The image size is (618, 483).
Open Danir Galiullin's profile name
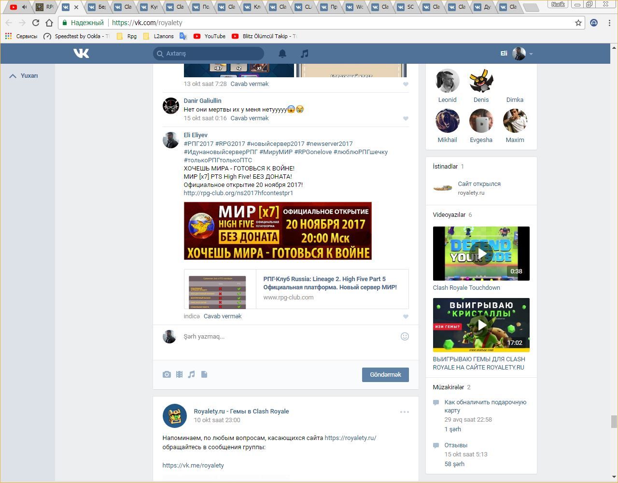coord(203,101)
